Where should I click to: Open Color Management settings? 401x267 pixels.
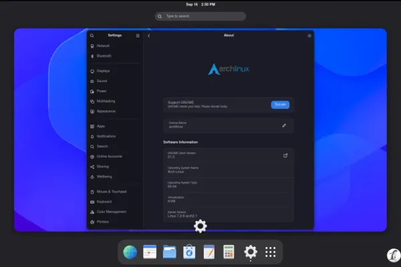click(x=114, y=212)
